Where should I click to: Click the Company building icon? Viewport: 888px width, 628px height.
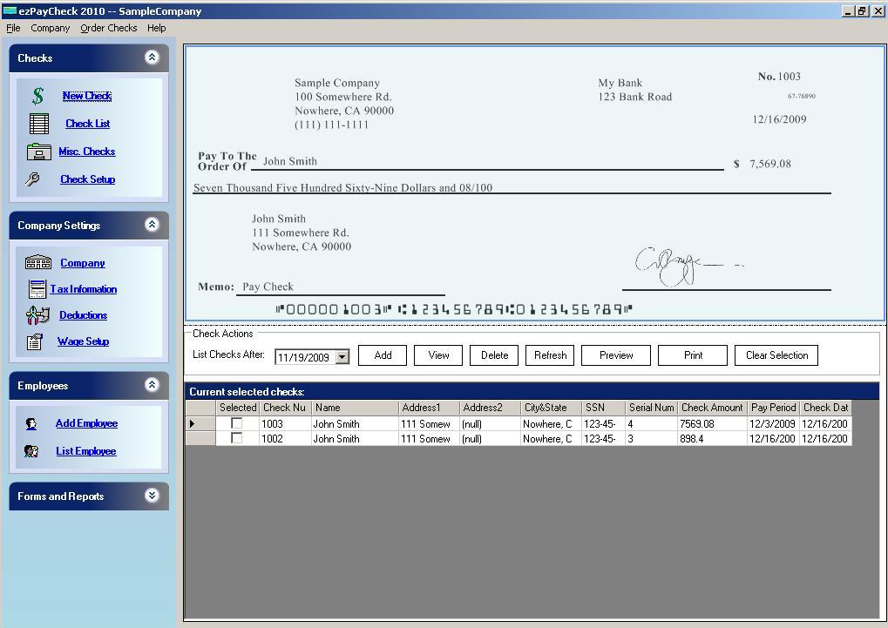pyautogui.click(x=37, y=263)
